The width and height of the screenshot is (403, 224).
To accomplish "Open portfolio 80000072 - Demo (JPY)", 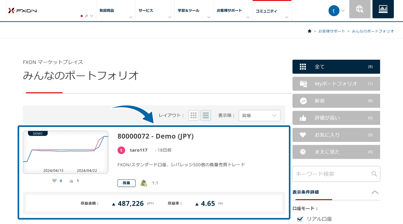I will 156,136.
